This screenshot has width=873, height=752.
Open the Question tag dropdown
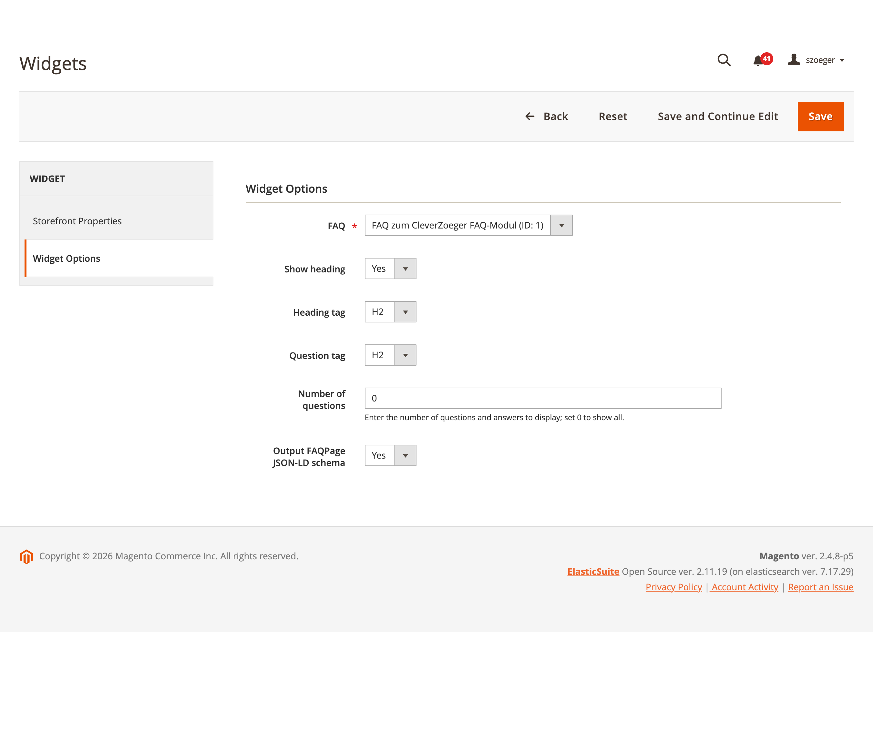coord(391,355)
